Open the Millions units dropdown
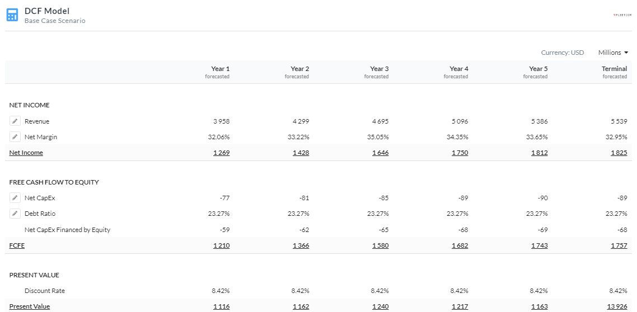Image resolution: width=637 pixels, height=312 pixels. coord(613,53)
